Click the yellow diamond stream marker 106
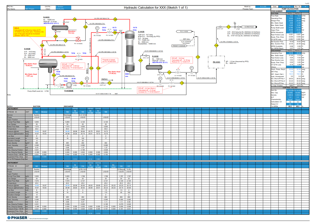The height and width of the screenshot is (223, 316). click(75, 20)
